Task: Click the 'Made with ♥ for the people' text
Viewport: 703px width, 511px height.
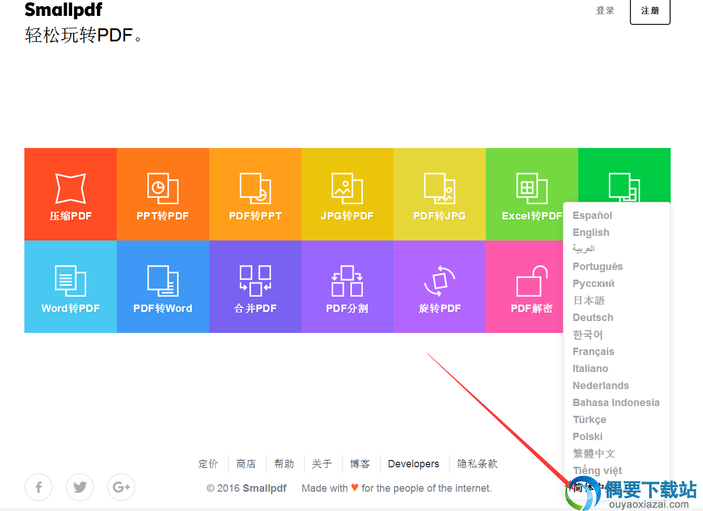Action: point(397,488)
